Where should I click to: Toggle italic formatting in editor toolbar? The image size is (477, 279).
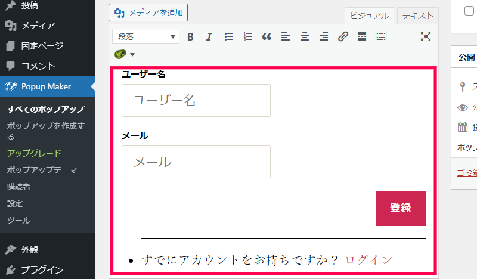pos(209,37)
